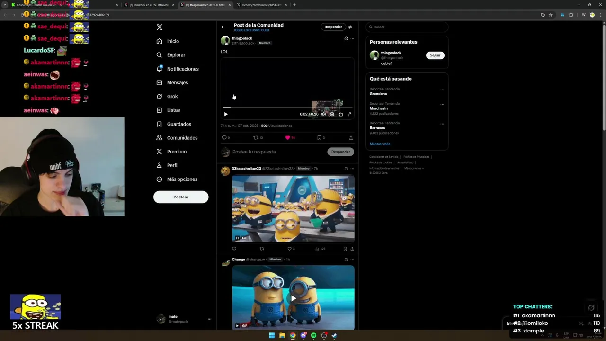This screenshot has width=606, height=341.
Task: Share the thiagoolack post
Action: pos(351,138)
